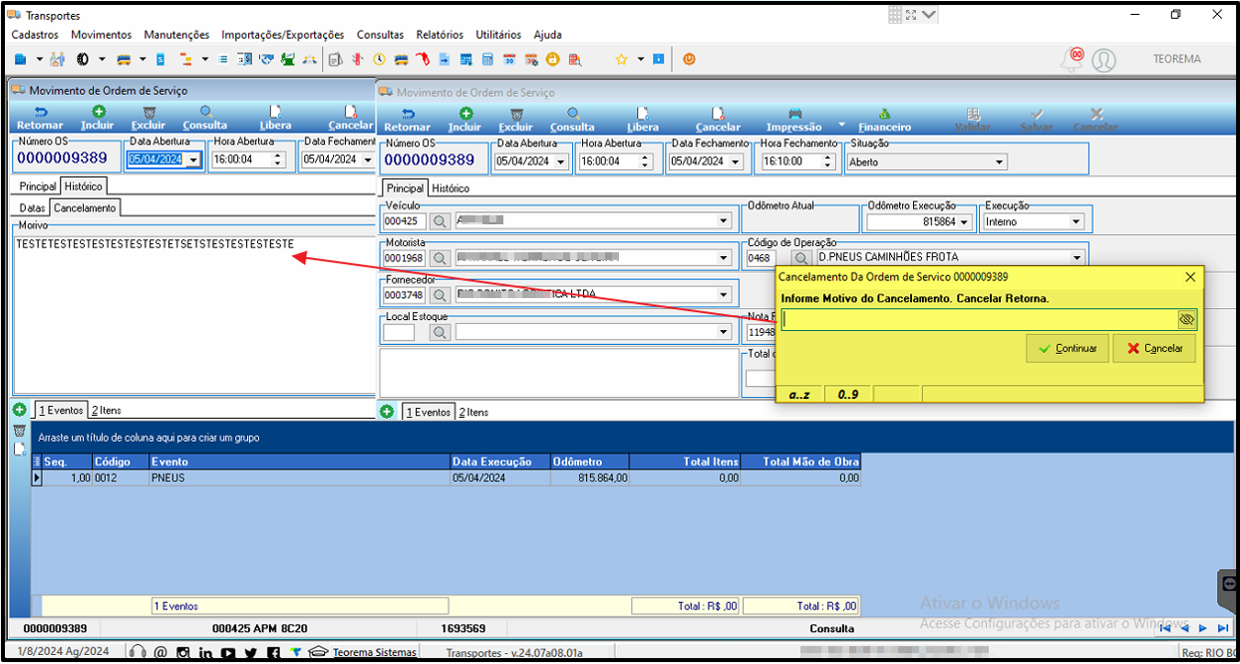Click the red power icon in main toolbar

click(x=689, y=60)
